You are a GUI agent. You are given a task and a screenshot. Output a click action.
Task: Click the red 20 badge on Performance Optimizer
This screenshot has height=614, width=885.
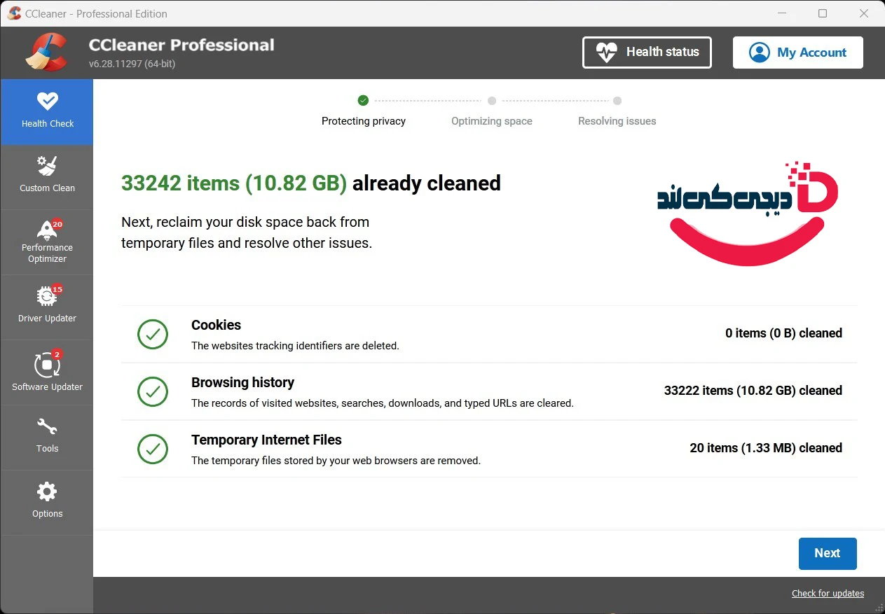57,225
